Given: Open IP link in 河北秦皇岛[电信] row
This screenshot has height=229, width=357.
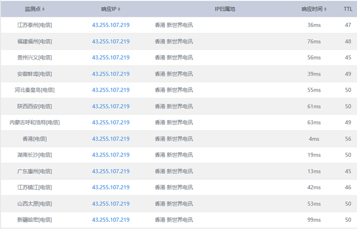Looking at the screenshot, I should (x=111, y=90).
